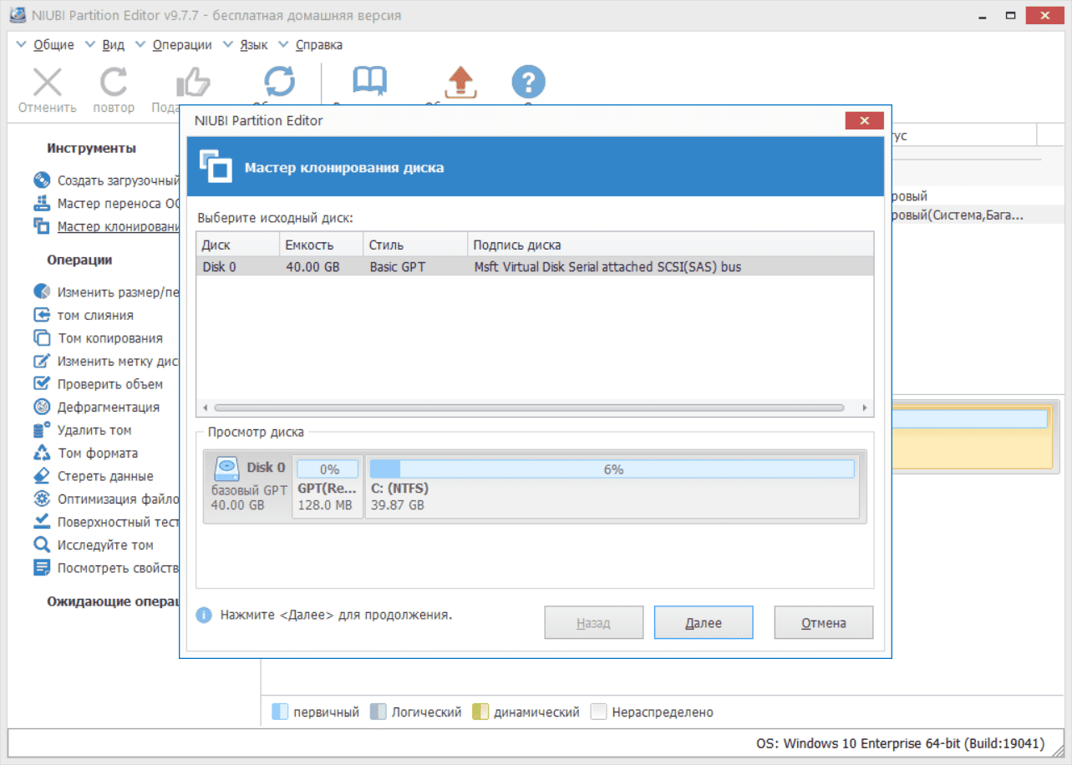Click the Нераспределено legend color swatch

598,712
